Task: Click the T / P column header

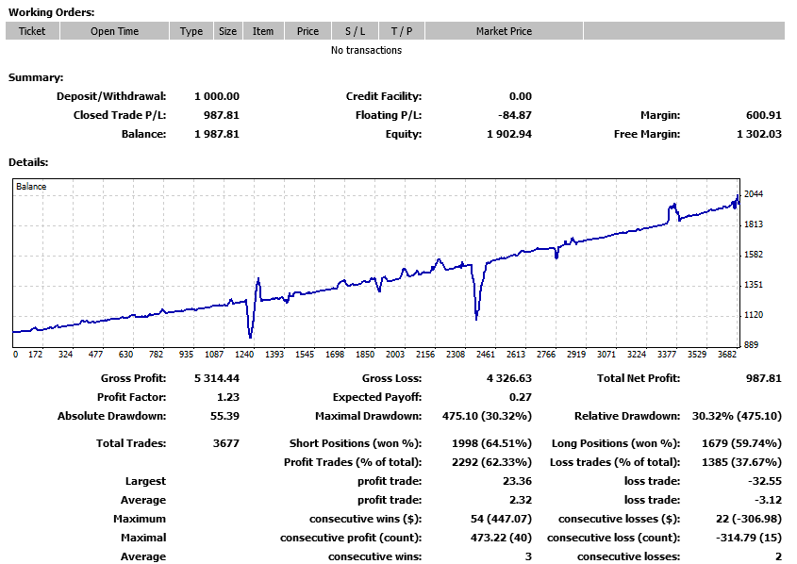Action: tap(402, 31)
